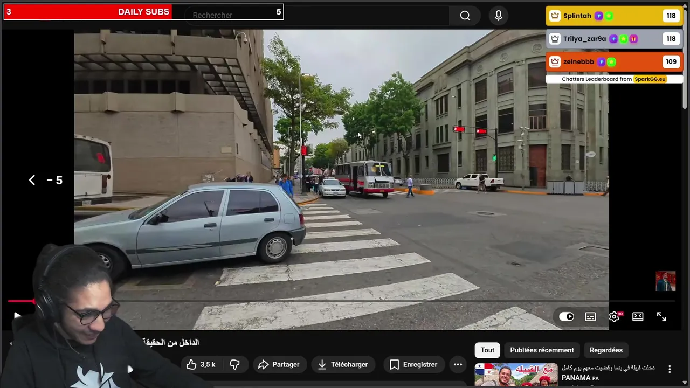Open more actions three-dot menu
690x388 pixels.
pos(458,365)
